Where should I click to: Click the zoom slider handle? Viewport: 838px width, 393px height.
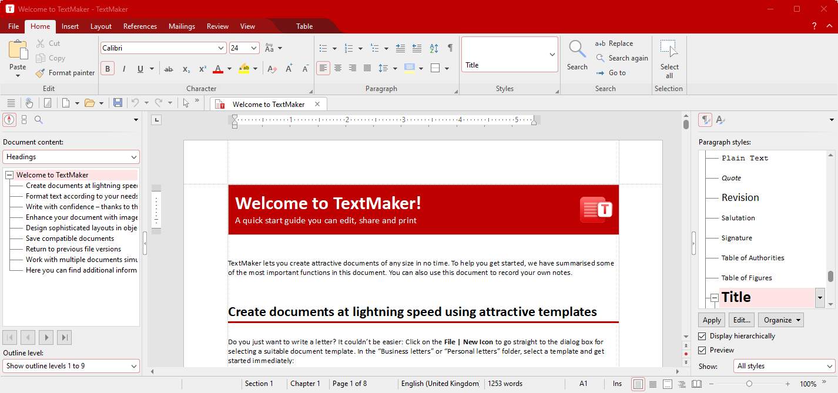(x=749, y=384)
